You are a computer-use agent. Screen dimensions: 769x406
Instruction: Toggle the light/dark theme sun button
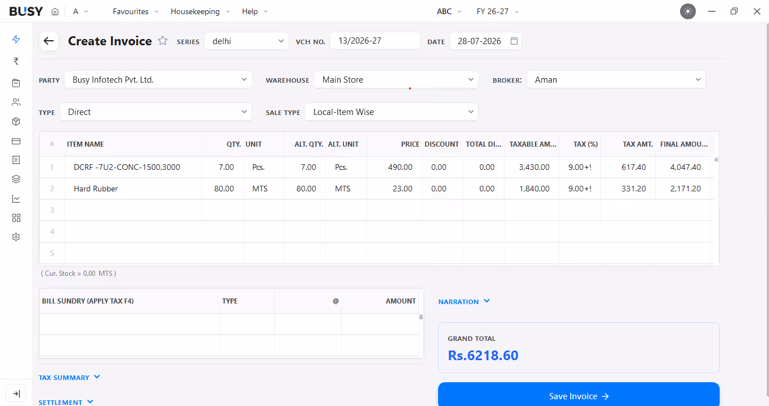[688, 11]
